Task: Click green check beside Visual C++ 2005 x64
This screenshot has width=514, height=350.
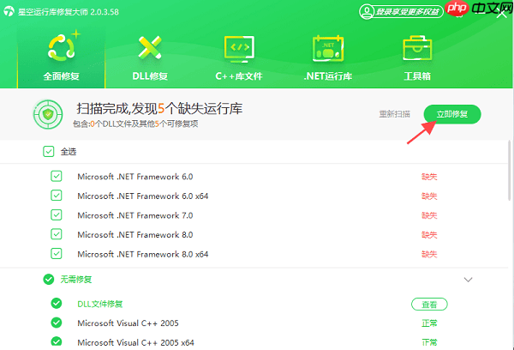Action: [x=57, y=341]
